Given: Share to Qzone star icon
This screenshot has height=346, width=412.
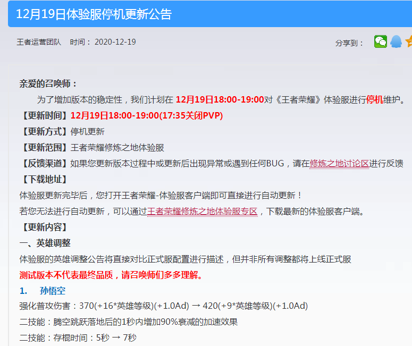Looking at the screenshot, I should [409, 41].
